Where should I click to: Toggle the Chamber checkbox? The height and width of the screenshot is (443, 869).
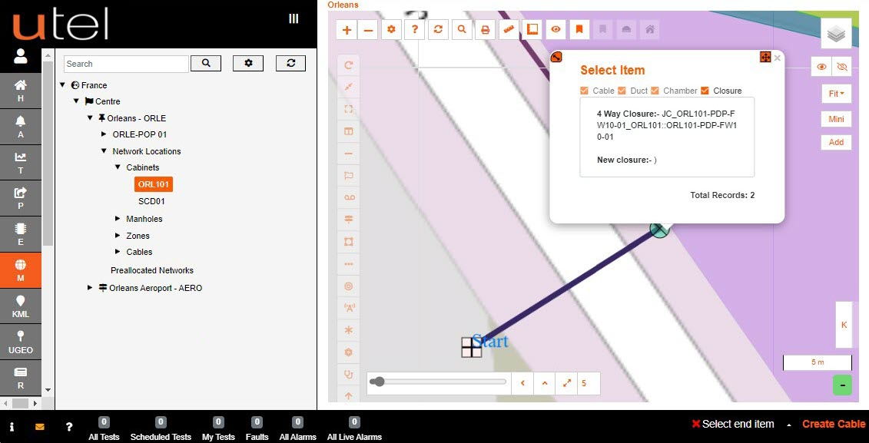[x=655, y=91]
